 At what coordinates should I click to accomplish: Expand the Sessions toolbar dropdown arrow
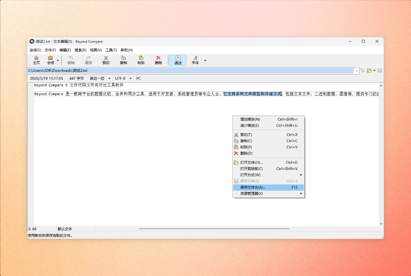point(58,60)
